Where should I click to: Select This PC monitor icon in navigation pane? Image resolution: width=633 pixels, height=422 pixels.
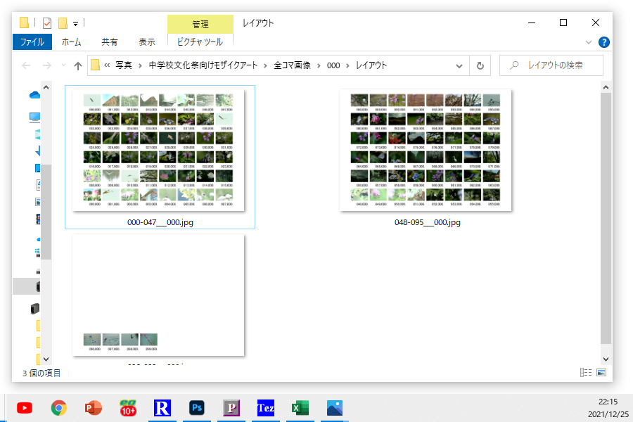[x=35, y=117]
